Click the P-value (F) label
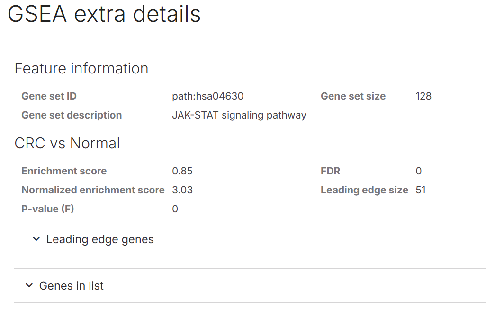 coord(47,209)
